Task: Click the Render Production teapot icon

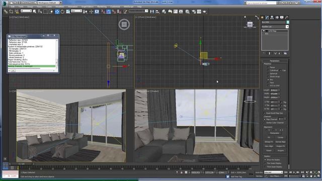Action: (x=205, y=12)
